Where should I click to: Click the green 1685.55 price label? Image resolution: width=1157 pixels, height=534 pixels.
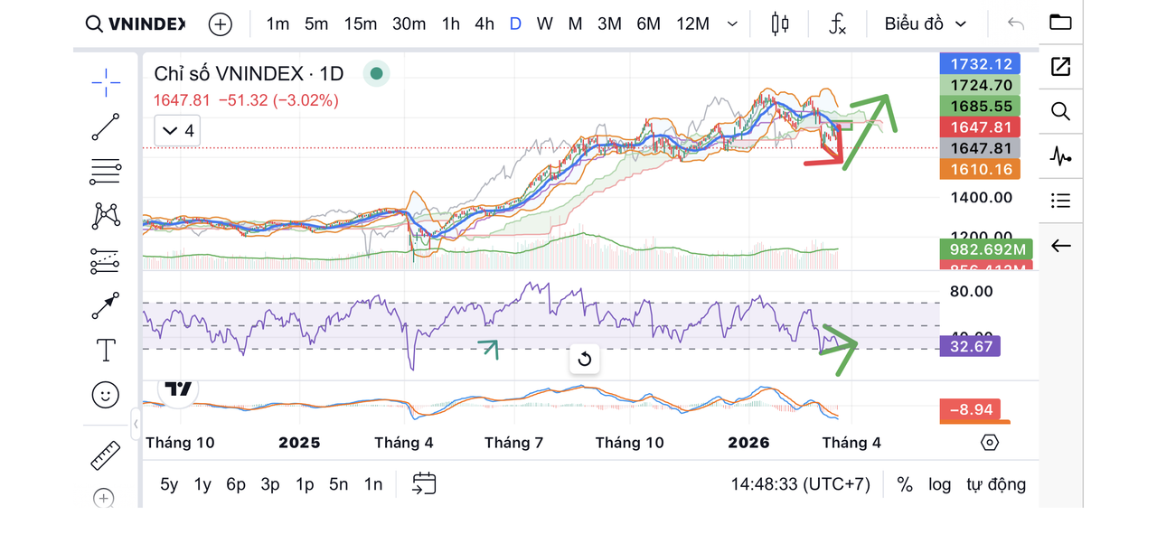pos(981,106)
